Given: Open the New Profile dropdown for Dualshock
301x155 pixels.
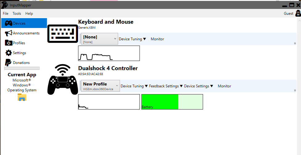Looking at the screenshot, I should (x=100, y=86).
